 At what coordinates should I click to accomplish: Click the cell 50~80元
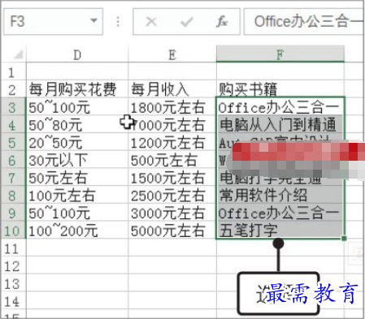pos(77,125)
